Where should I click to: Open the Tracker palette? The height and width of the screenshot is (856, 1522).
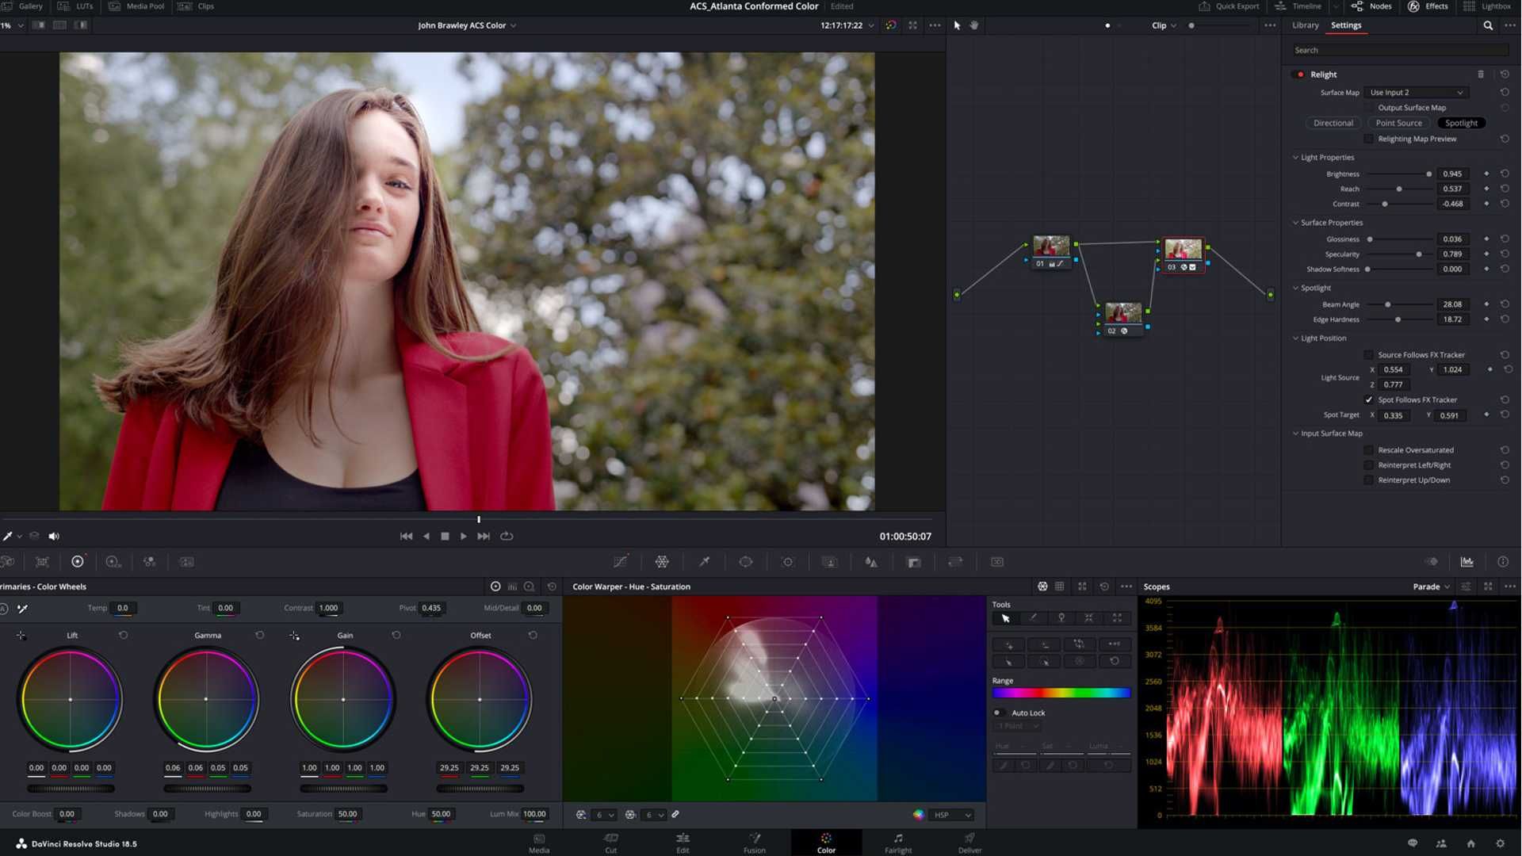788,561
